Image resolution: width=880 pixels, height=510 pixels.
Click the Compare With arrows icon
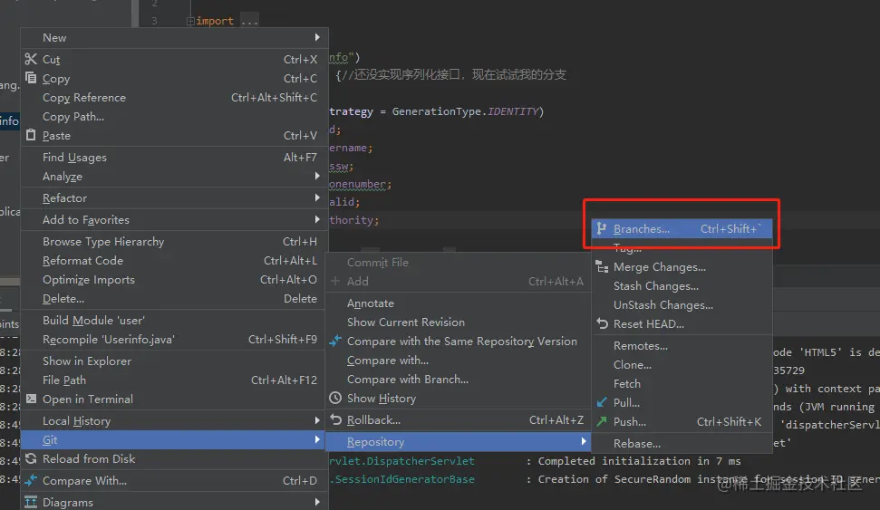(31, 480)
